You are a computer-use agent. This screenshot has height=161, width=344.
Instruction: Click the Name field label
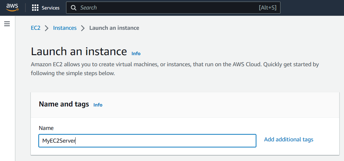46,128
